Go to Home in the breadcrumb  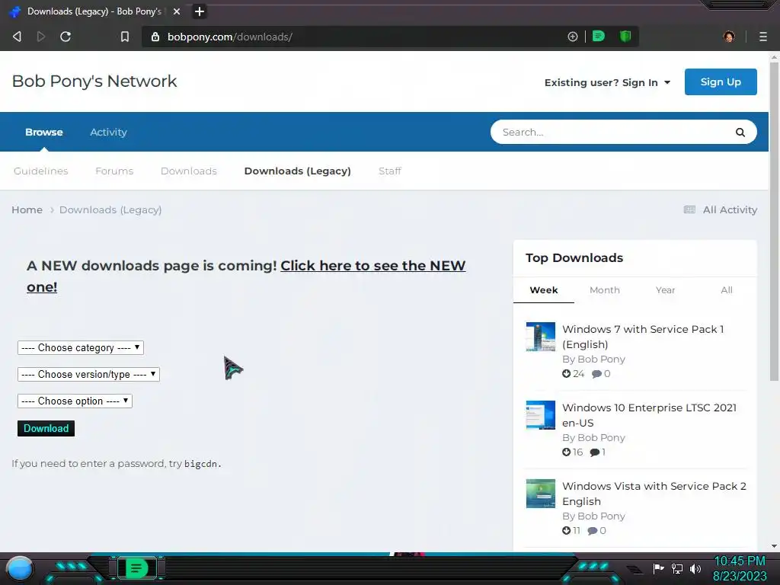coord(27,210)
